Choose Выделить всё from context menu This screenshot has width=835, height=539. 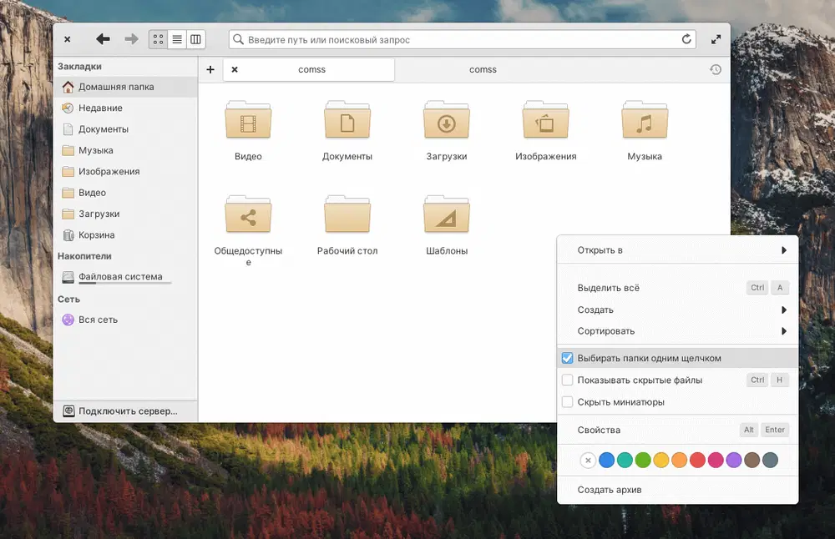(x=609, y=288)
